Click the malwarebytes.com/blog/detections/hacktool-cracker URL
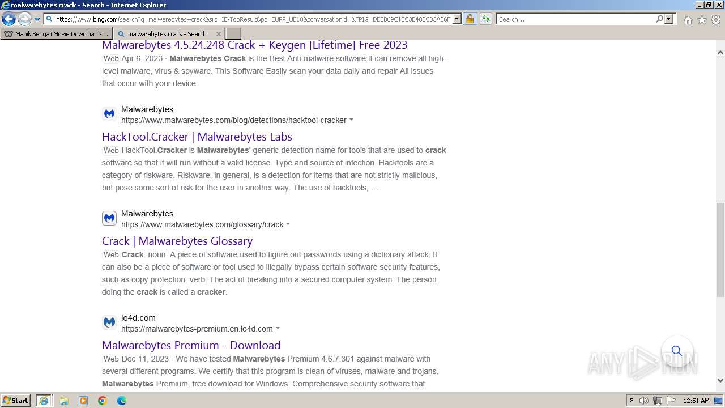Viewport: 725px width, 408px height. [x=233, y=120]
